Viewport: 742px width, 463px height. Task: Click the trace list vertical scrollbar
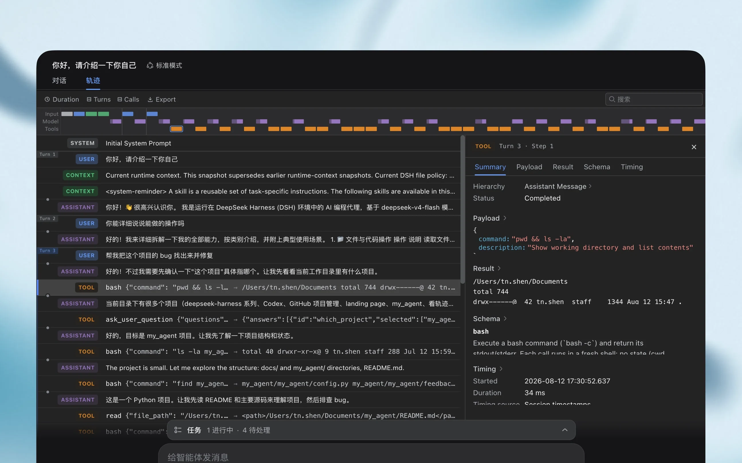tap(463, 209)
